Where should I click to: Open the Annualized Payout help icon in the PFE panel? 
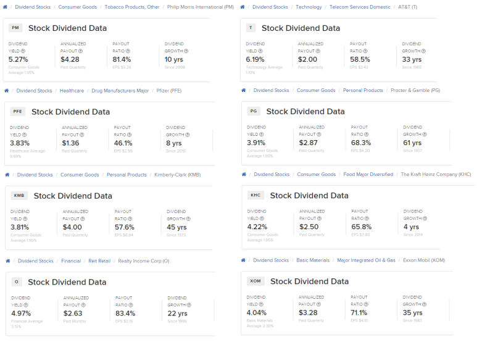82,135
